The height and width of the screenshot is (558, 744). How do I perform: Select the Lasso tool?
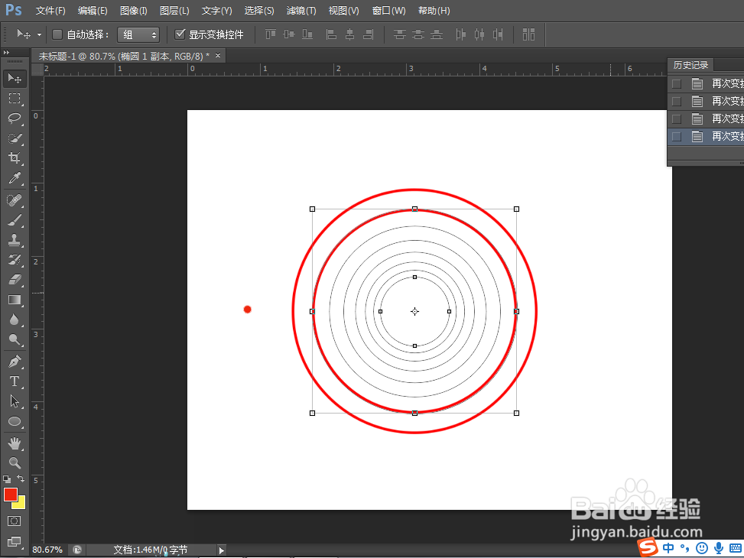(x=15, y=118)
